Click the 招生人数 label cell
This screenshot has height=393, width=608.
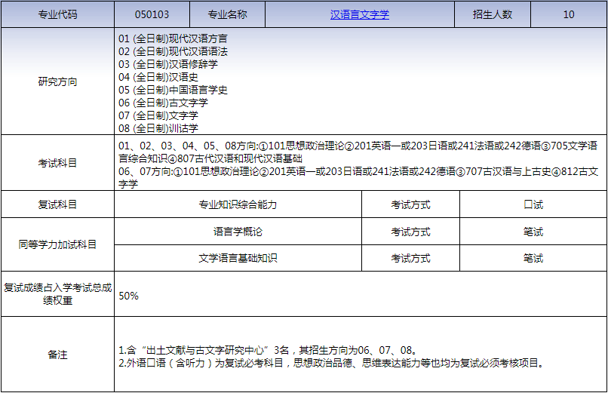493,14
